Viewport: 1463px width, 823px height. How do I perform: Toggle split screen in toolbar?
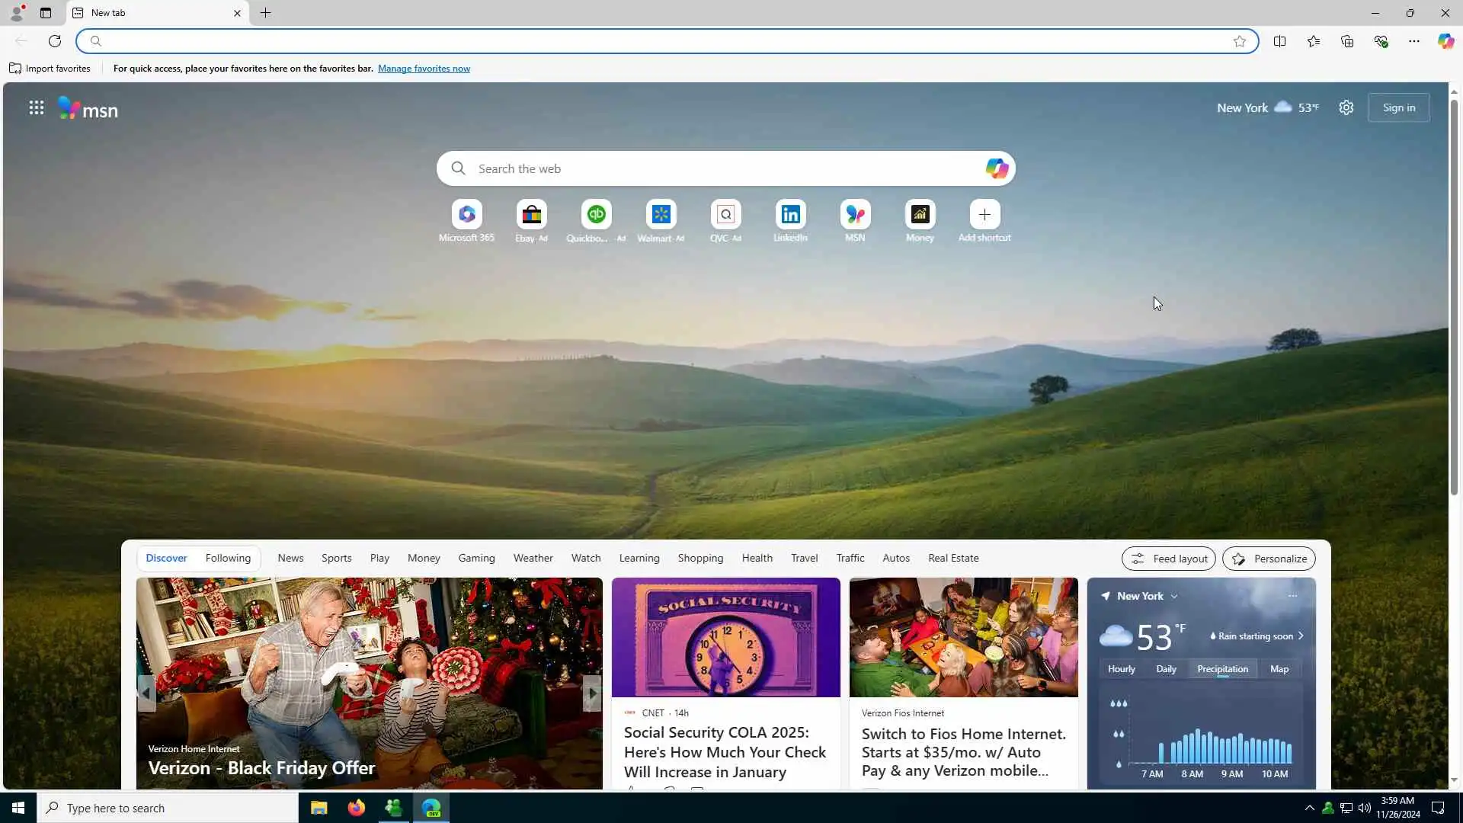coord(1279,41)
